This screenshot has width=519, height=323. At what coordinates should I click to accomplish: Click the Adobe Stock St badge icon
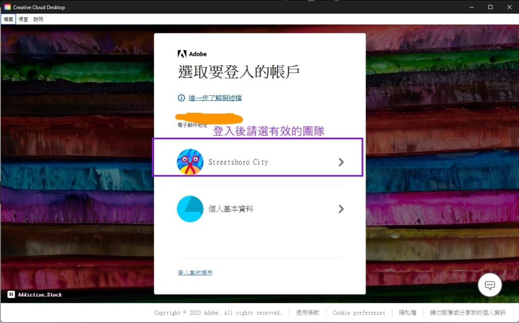pyautogui.click(x=11, y=294)
